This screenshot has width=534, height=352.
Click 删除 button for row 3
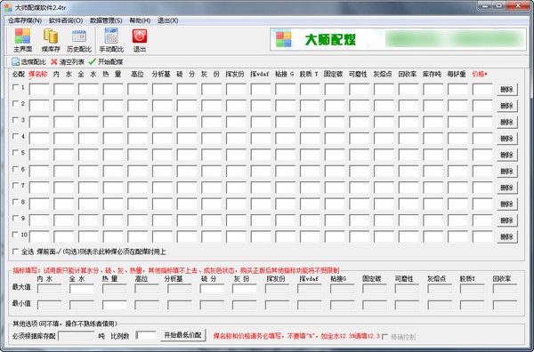pos(507,122)
